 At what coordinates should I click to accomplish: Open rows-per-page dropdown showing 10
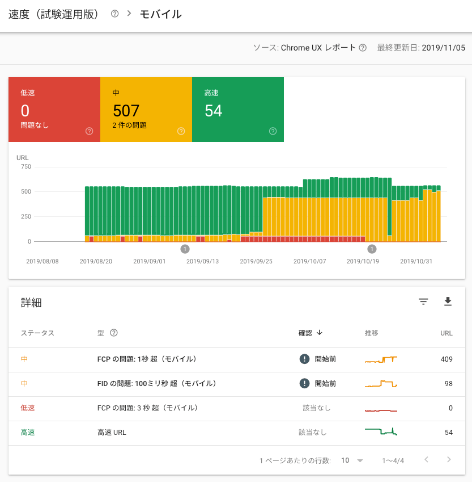tap(352, 460)
